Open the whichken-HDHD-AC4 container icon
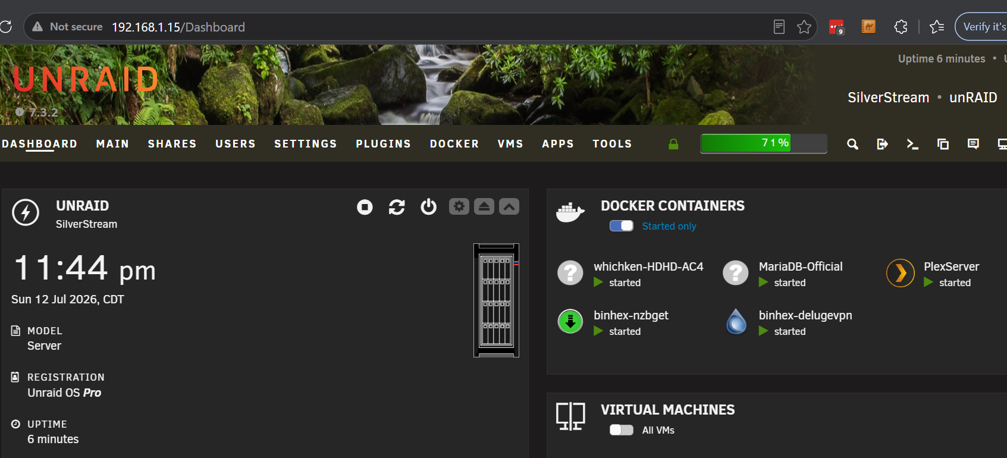 [x=570, y=273]
